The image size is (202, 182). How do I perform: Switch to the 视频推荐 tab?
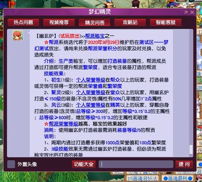59,22
